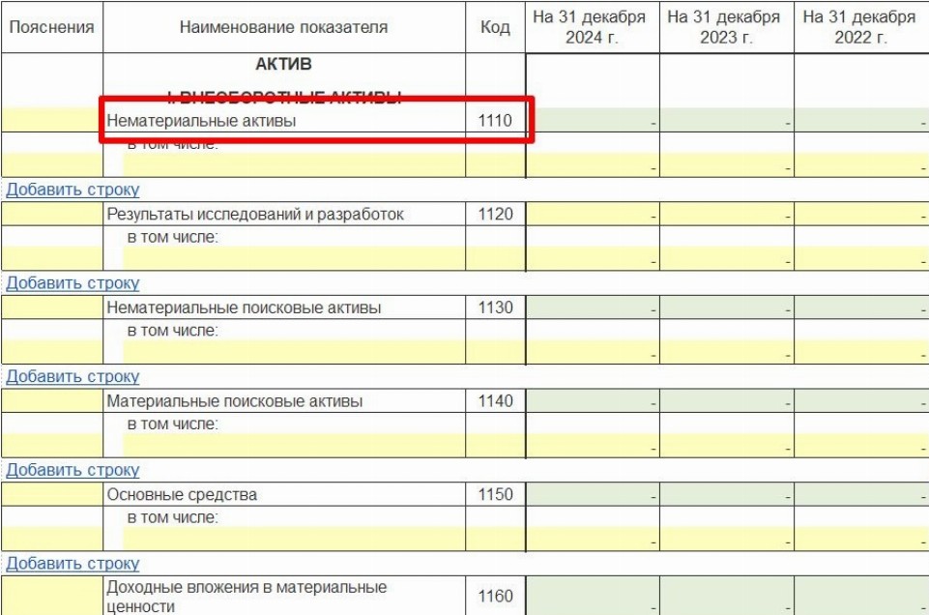Click 'Добавить строку' link below Результаты исследований и разработок
929x615 pixels.
73,283
